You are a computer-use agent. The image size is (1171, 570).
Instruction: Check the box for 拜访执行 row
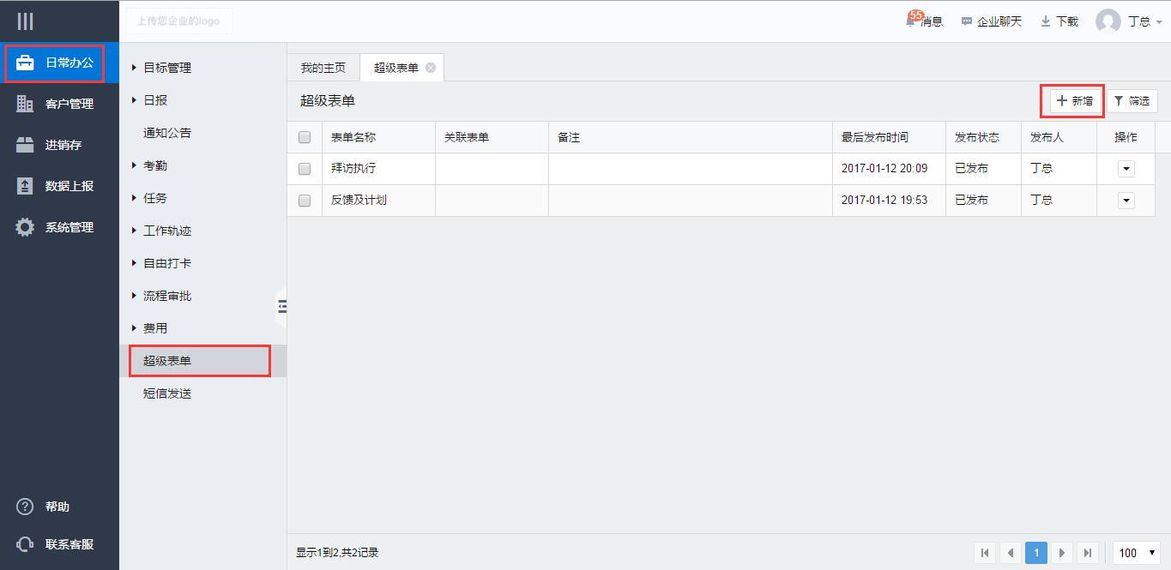[x=305, y=169]
